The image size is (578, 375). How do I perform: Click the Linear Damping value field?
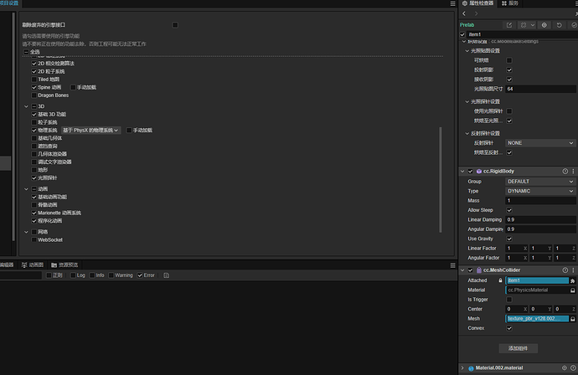coord(540,220)
